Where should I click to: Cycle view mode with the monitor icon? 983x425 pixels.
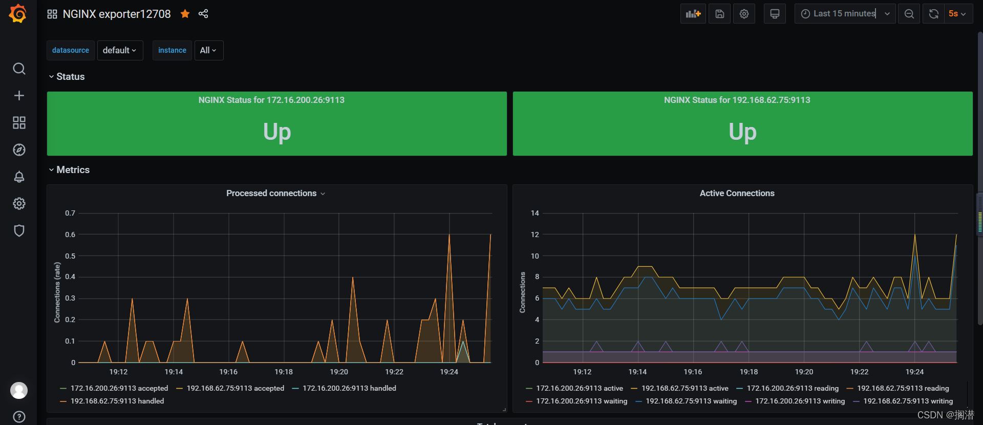click(x=775, y=14)
